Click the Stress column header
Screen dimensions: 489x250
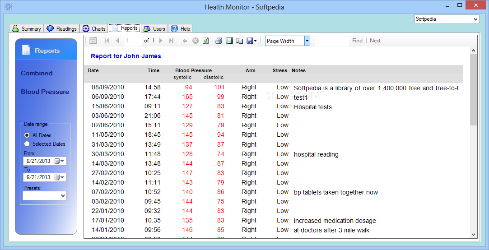280,70
